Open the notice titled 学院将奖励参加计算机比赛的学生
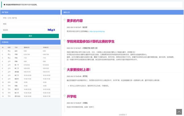The width and height of the screenshot is (184, 116). [90, 42]
